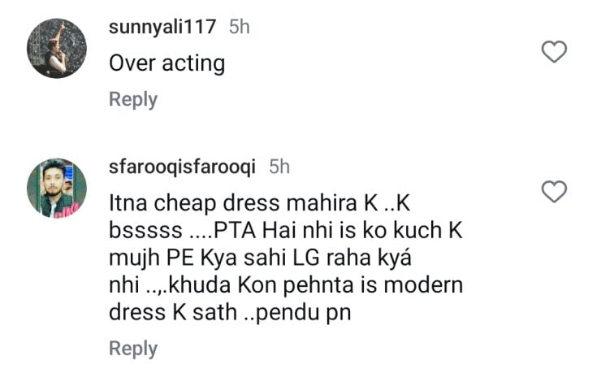Image resolution: width=601 pixels, height=369 pixels.
Task: Open sfarooqisfarooqi's profile picture
Action: point(56,188)
